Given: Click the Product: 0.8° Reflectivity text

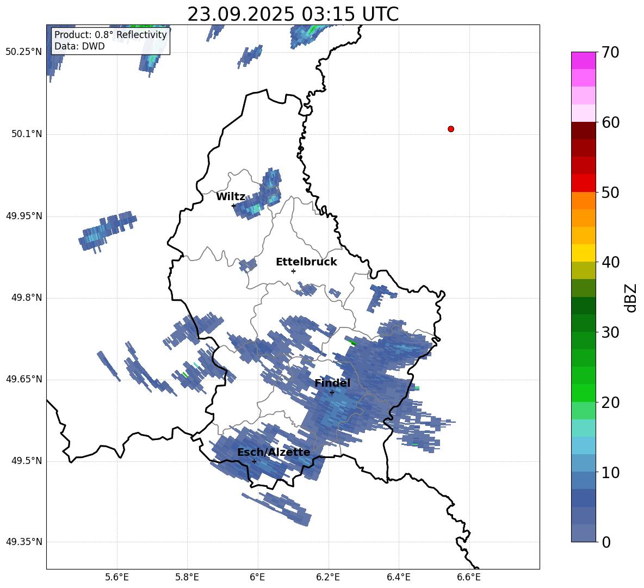Looking at the screenshot, I should click(110, 34).
